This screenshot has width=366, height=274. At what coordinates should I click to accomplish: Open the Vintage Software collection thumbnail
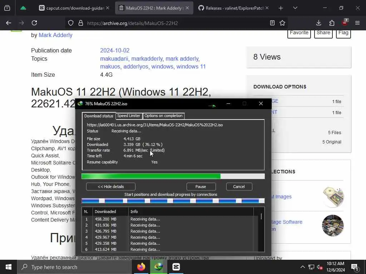click(333, 225)
